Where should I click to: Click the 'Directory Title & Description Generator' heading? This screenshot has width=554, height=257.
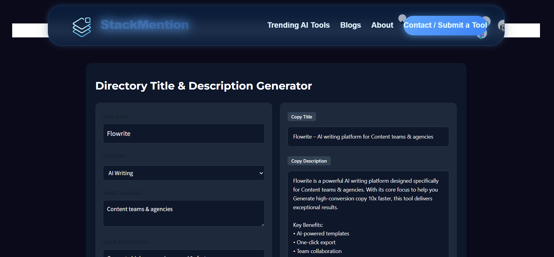tap(204, 86)
